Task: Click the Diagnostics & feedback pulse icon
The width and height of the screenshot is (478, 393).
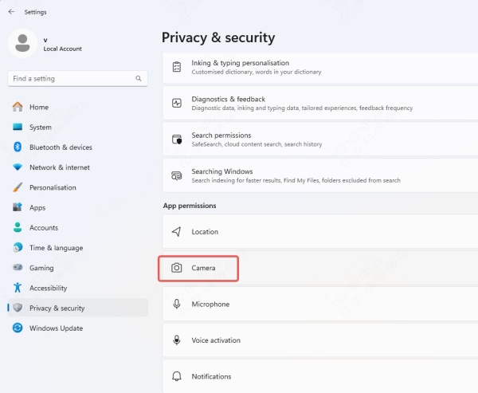Action: [x=177, y=103]
